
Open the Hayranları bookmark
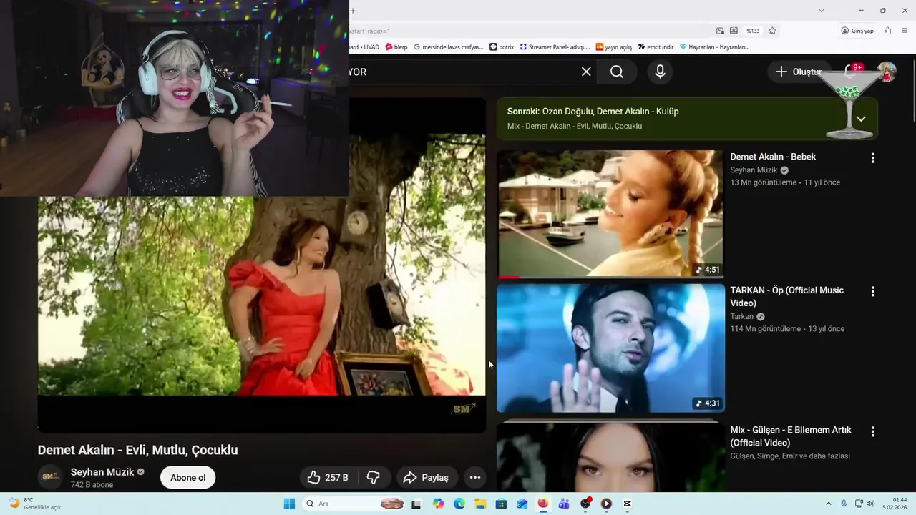coord(714,47)
